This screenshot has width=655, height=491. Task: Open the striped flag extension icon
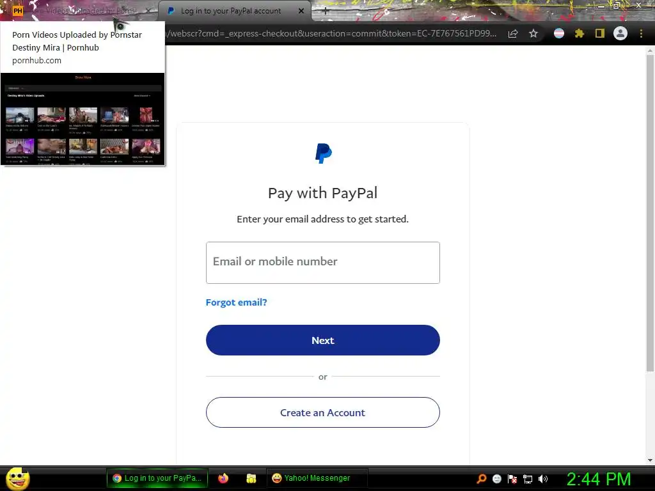[x=558, y=33]
